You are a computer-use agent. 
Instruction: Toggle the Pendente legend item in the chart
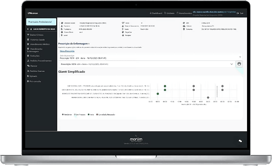pos(68,115)
